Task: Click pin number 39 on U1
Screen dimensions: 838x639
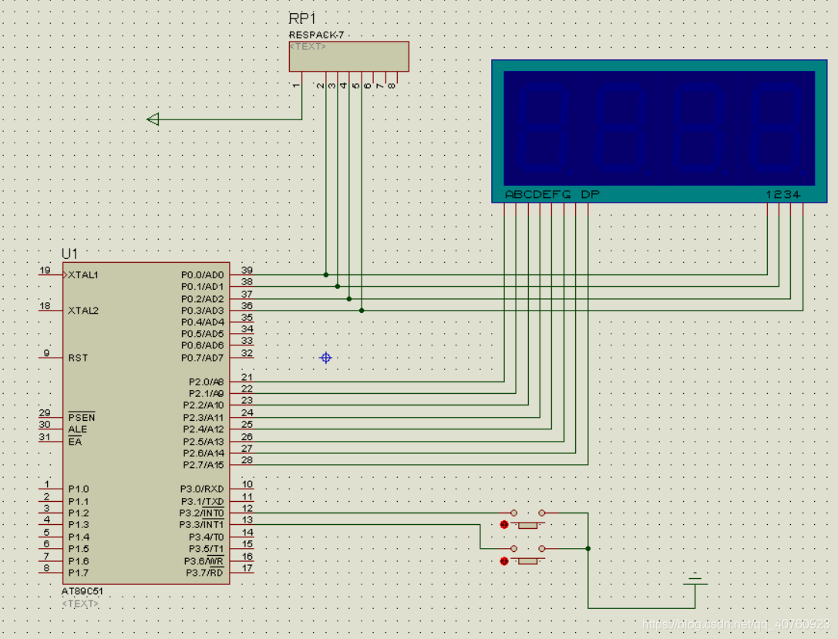Action: pos(247,271)
